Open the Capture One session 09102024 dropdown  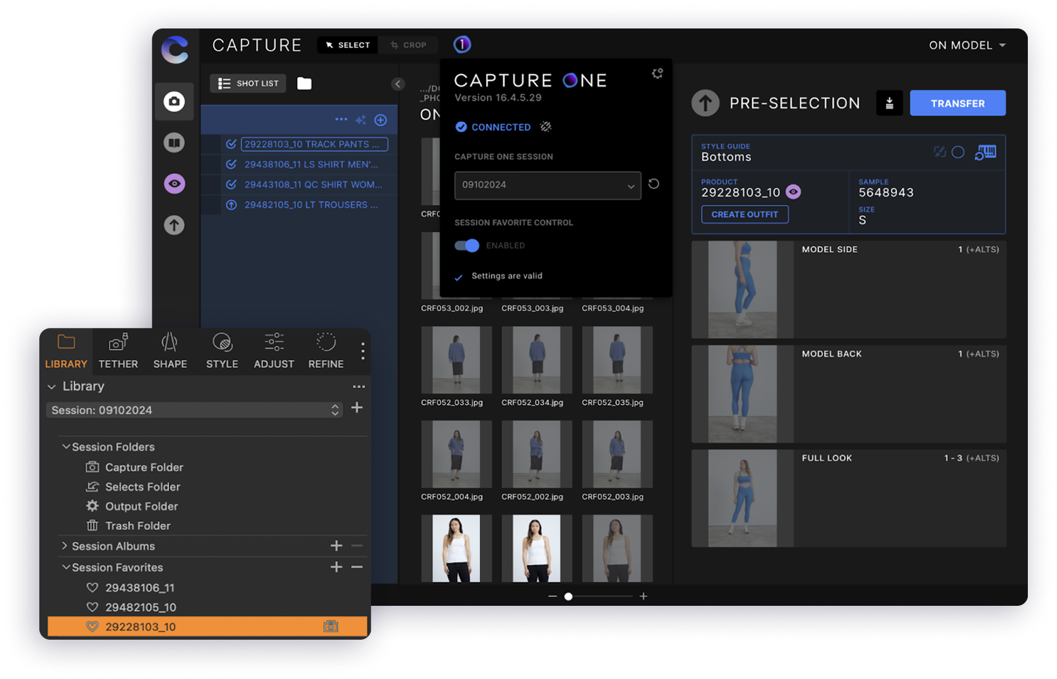pos(548,185)
